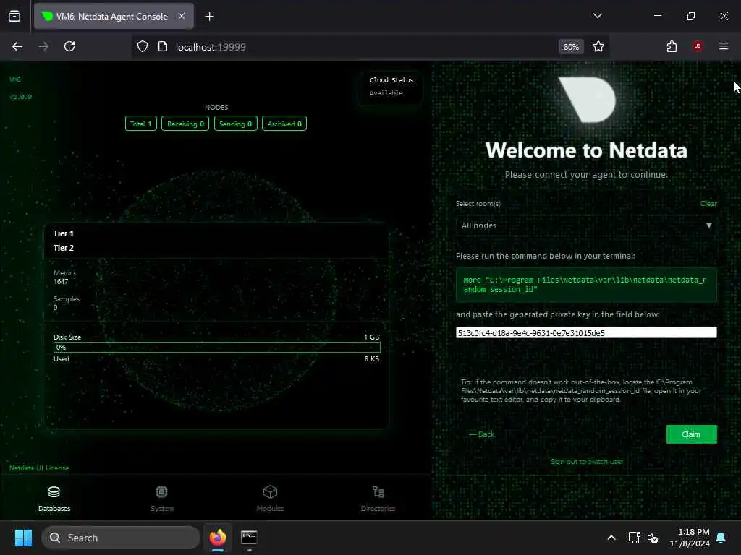This screenshot has height=555, width=741.
Task: Go back using browser back arrow
Action: click(x=17, y=46)
